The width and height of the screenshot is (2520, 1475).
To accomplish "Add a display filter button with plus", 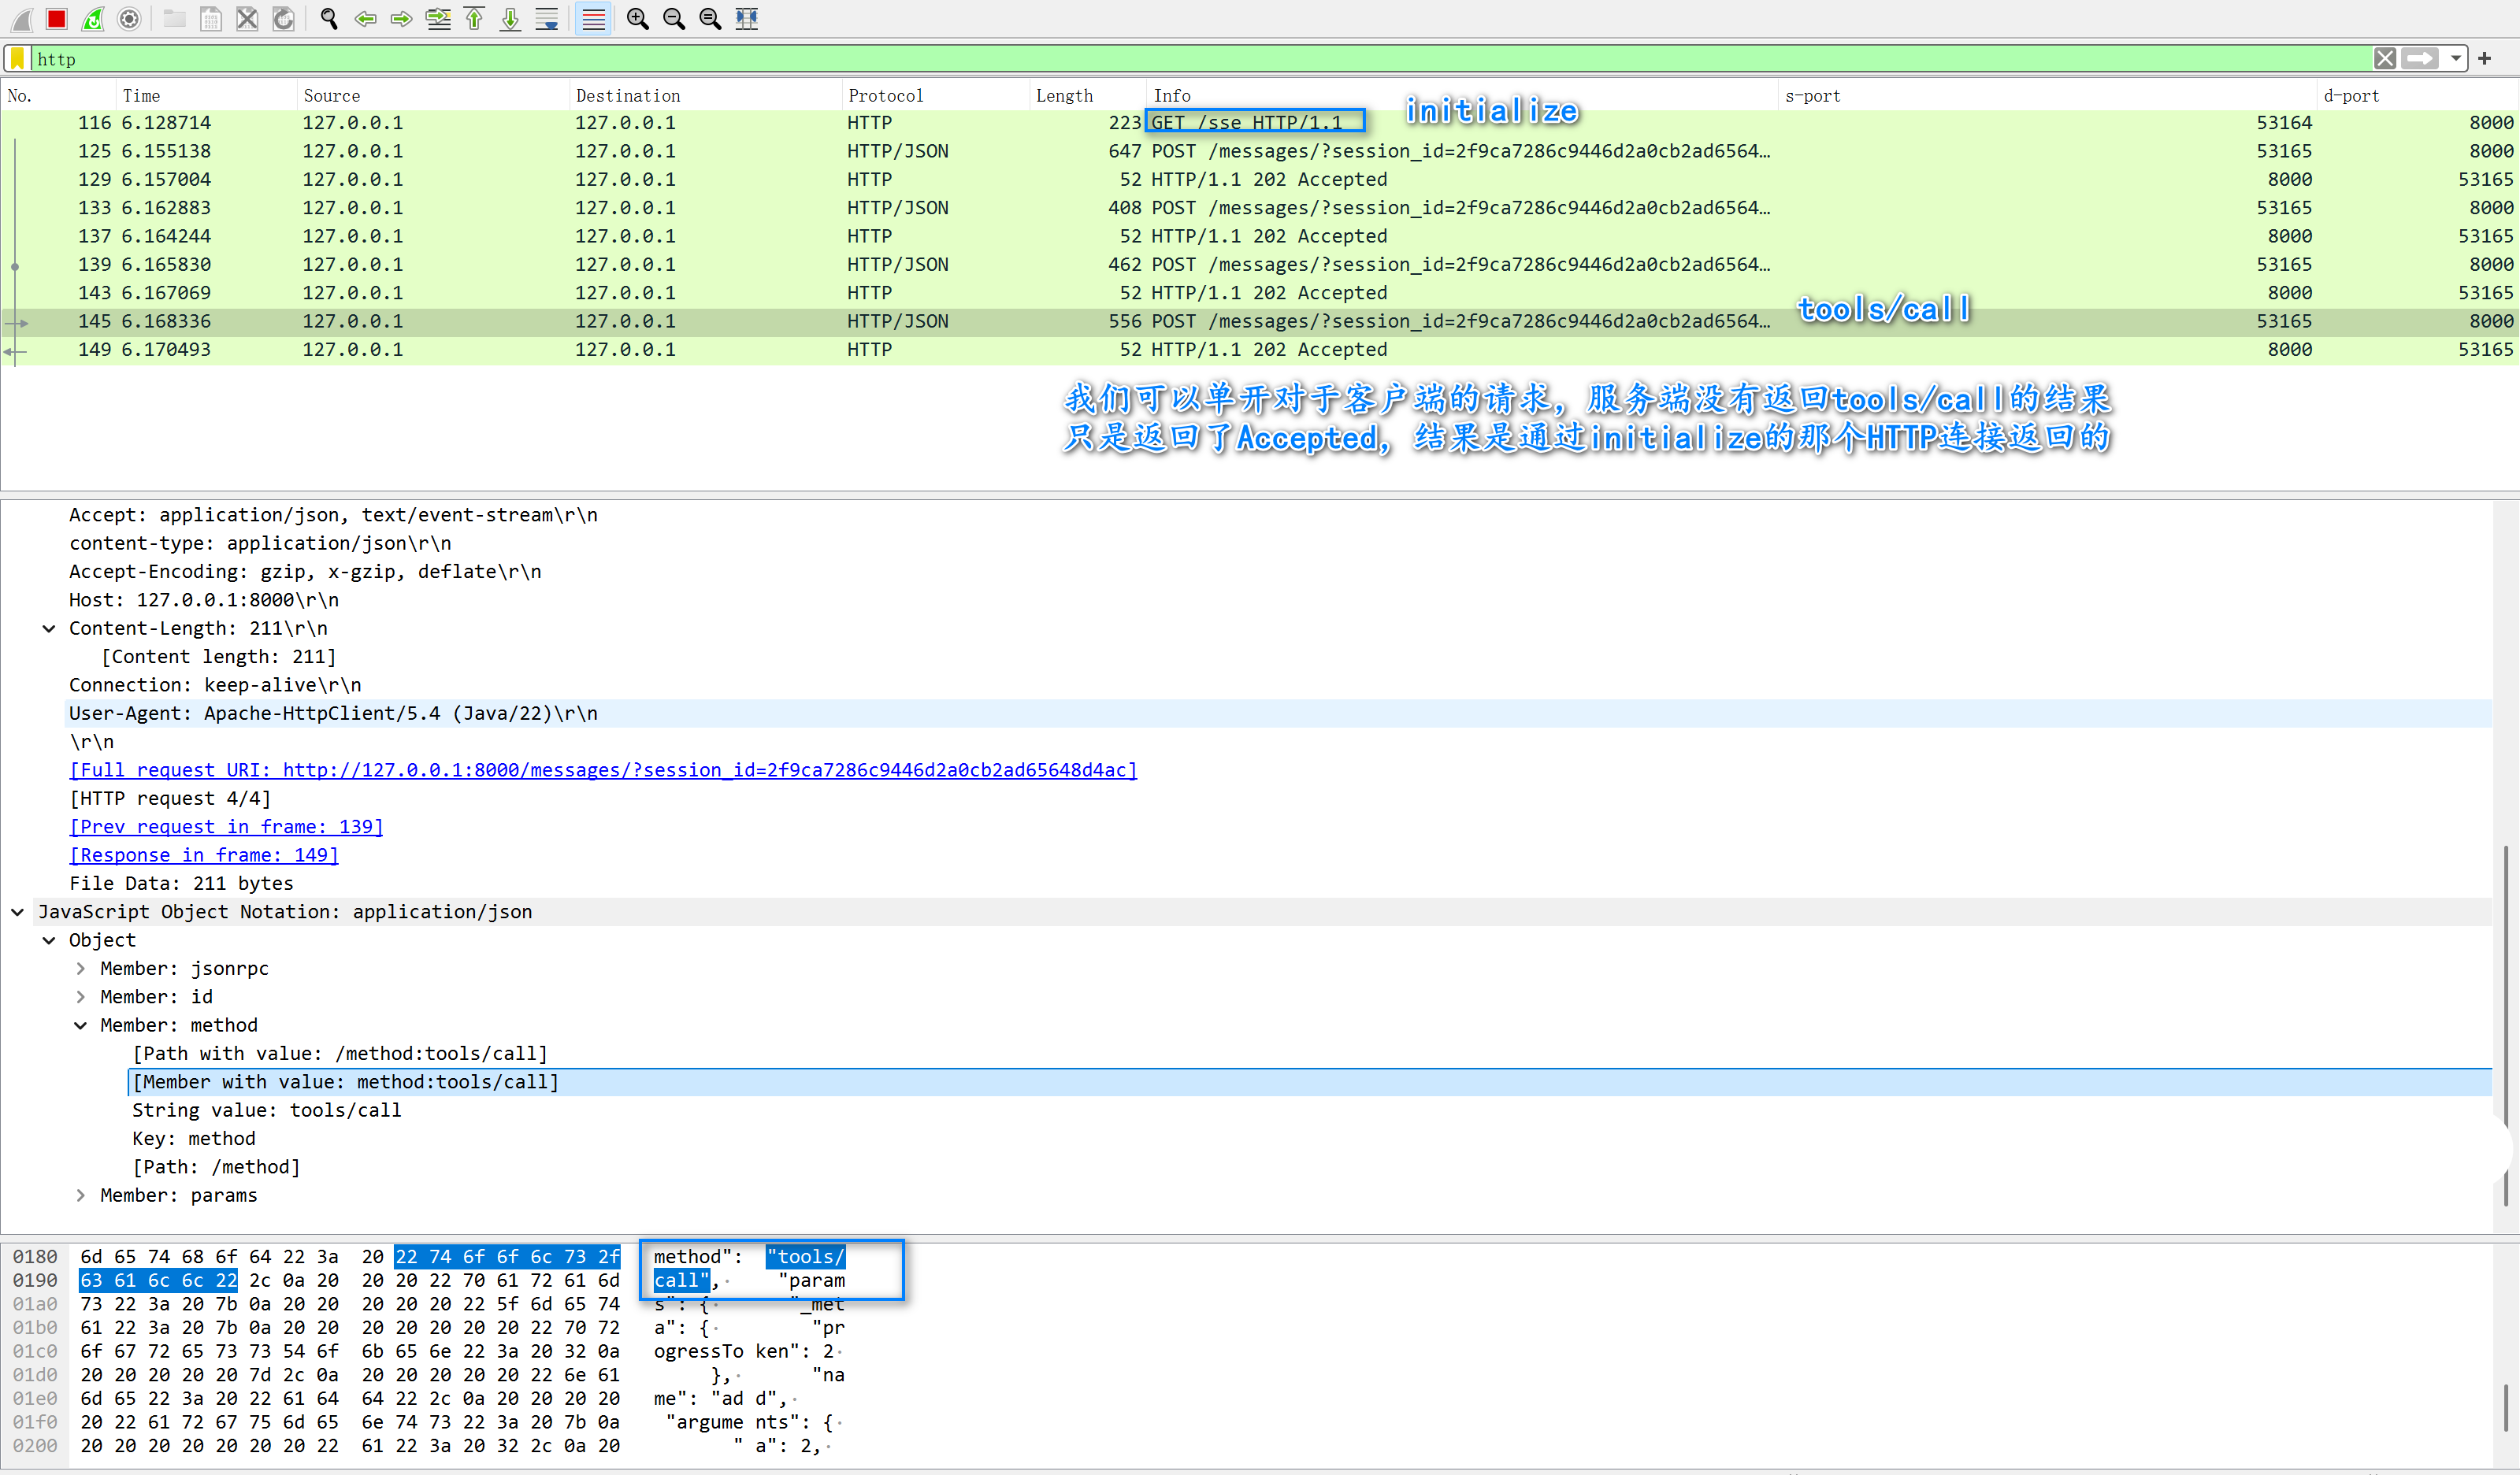I will [2485, 59].
